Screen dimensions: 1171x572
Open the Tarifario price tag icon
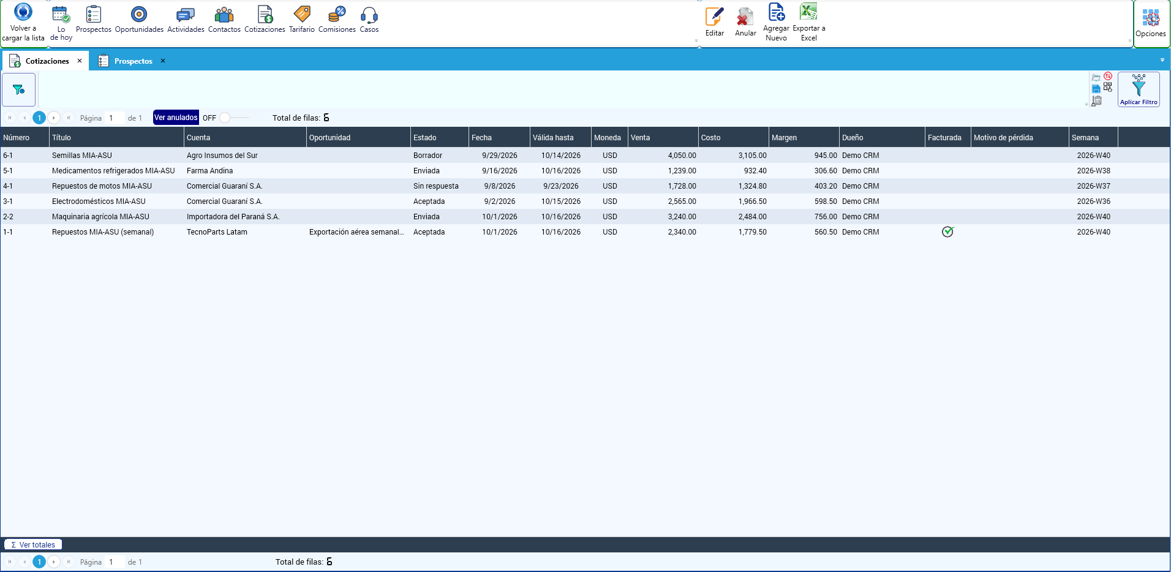click(302, 14)
